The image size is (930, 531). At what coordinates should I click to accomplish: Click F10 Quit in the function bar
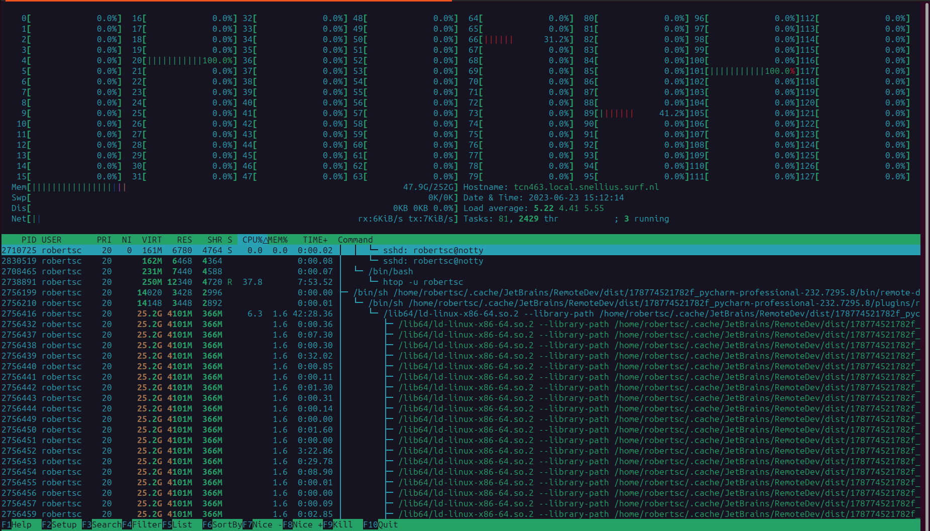[x=381, y=524]
